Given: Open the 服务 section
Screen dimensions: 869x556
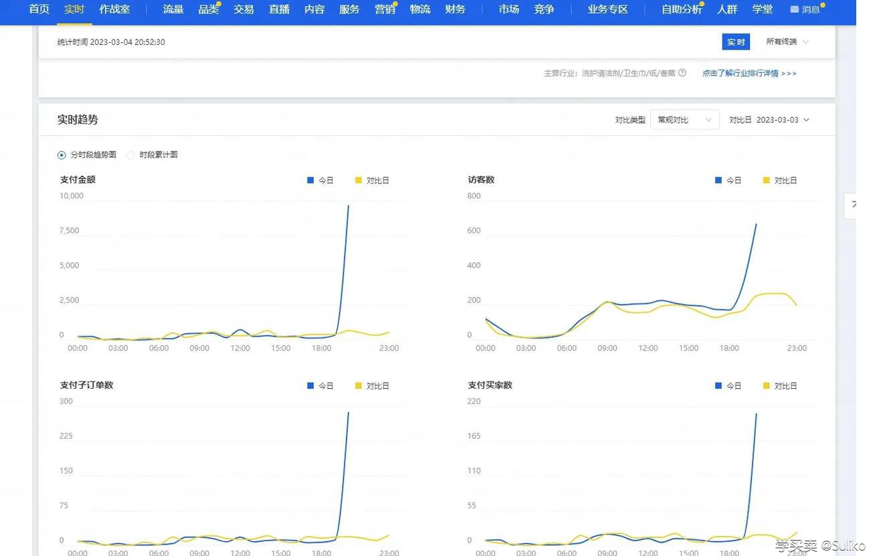Looking at the screenshot, I should [349, 9].
